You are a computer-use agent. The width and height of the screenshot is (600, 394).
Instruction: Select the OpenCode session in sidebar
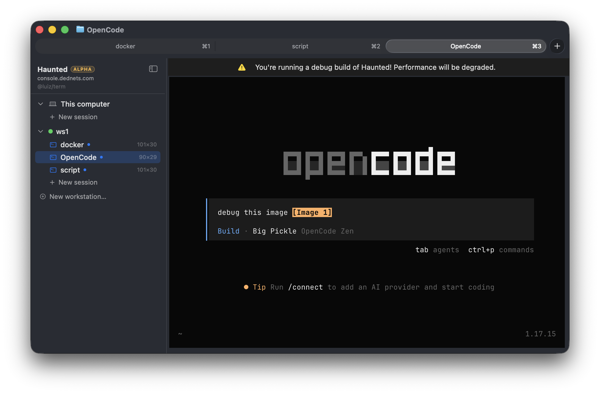(x=98, y=157)
